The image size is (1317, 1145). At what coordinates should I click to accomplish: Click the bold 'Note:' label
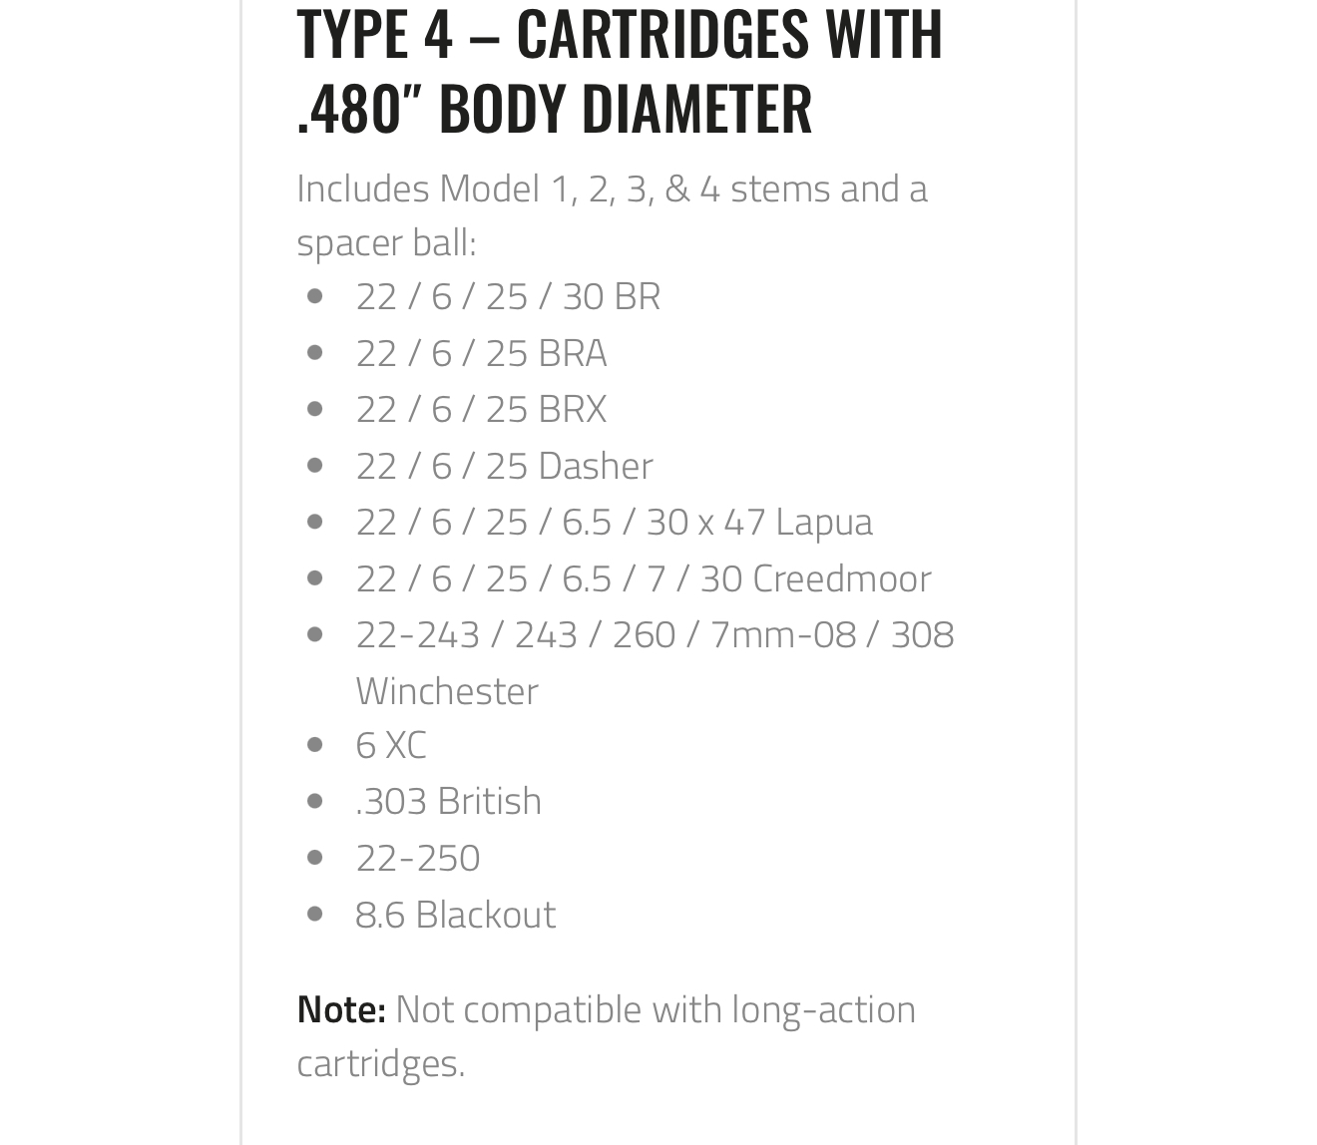(341, 1009)
